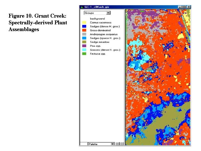The image size is (201, 151).
Task: Click the orange Grass-dominated swatch
Action: 84,30
